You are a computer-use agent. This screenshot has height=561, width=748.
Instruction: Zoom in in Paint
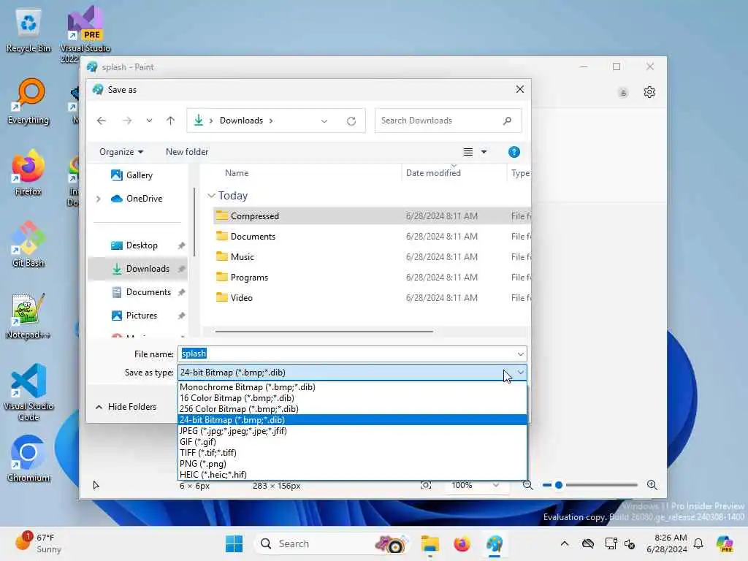pyautogui.click(x=652, y=485)
